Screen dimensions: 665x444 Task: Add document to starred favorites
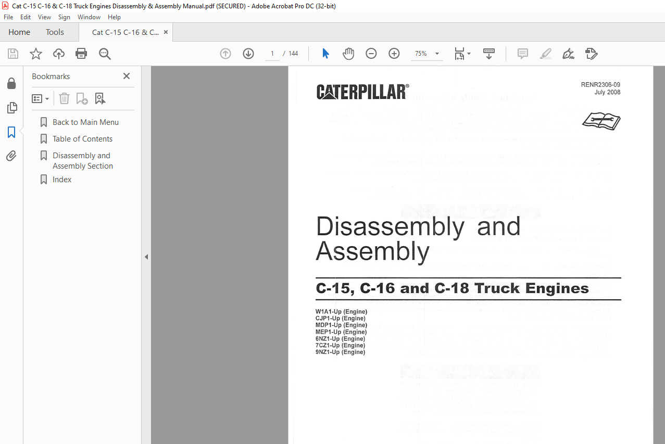[x=36, y=54]
